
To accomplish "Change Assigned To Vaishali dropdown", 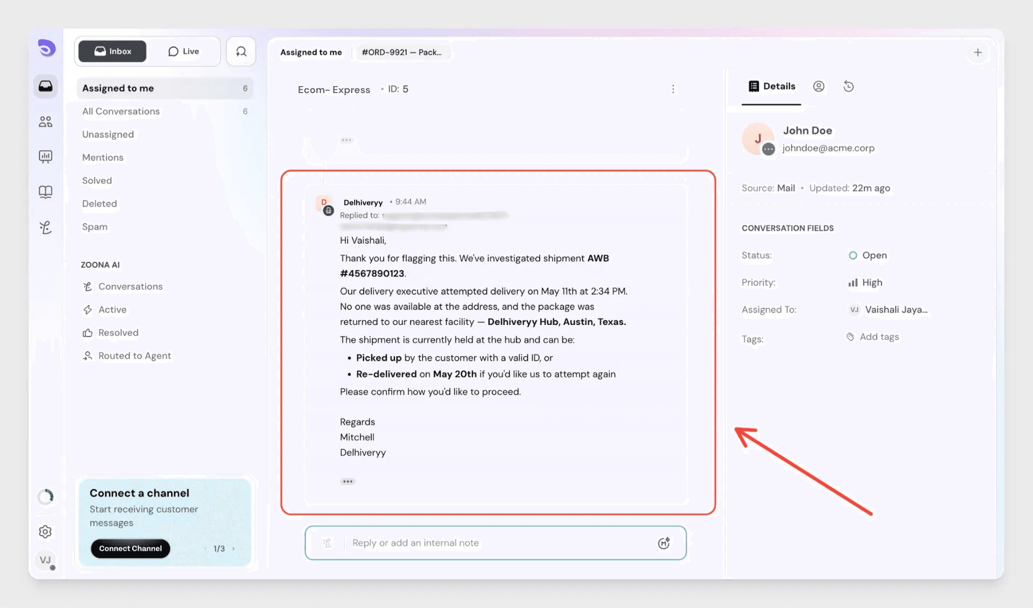I will tap(888, 310).
